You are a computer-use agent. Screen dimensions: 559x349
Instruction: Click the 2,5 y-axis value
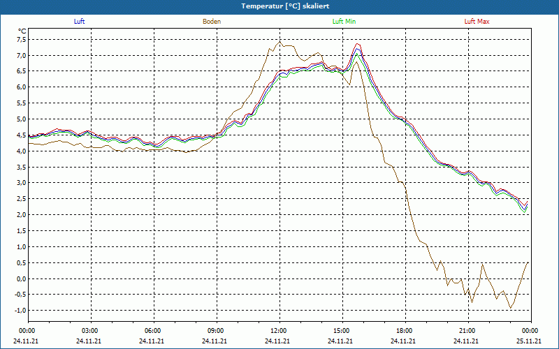22,199
